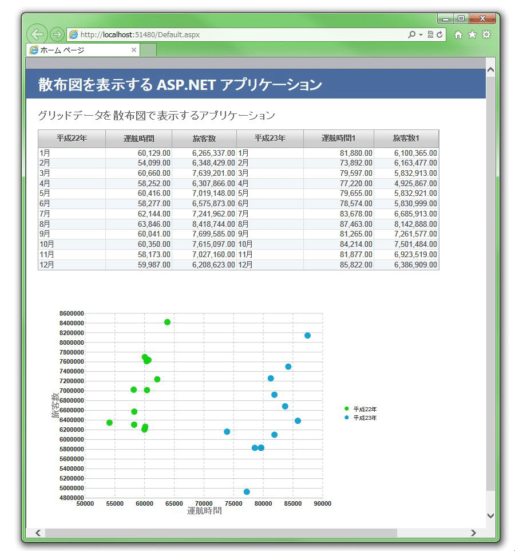Open Tools via the gear icon
This screenshot has height=551, width=515.
click(486, 34)
